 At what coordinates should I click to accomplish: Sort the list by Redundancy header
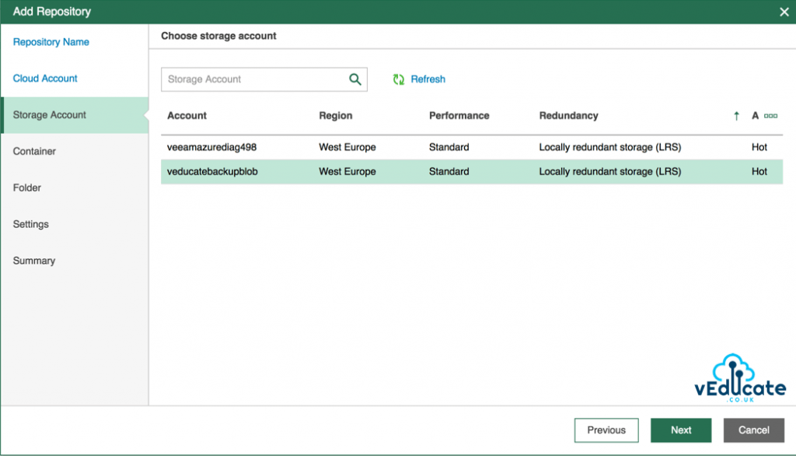point(568,115)
